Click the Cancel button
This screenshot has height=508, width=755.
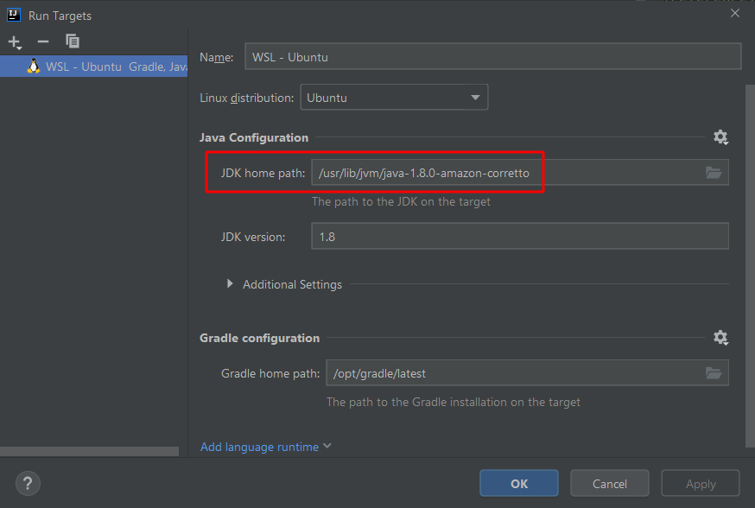coord(610,483)
